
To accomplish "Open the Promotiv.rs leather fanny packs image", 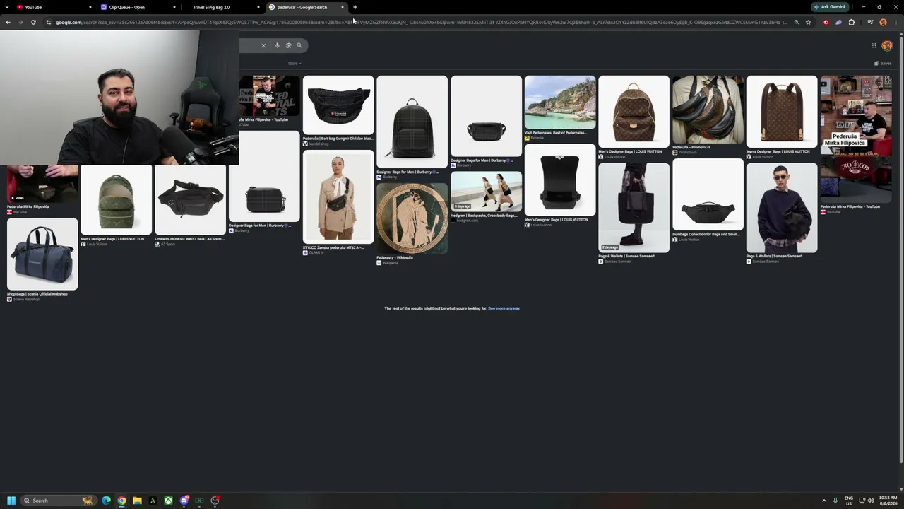I will pyautogui.click(x=708, y=110).
